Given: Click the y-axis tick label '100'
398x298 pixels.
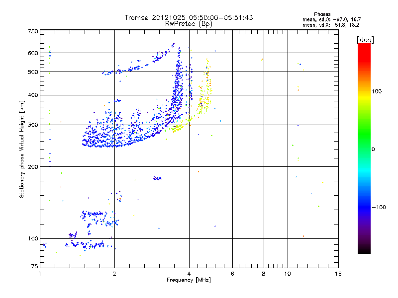Looking at the screenshot, I should (33, 239).
